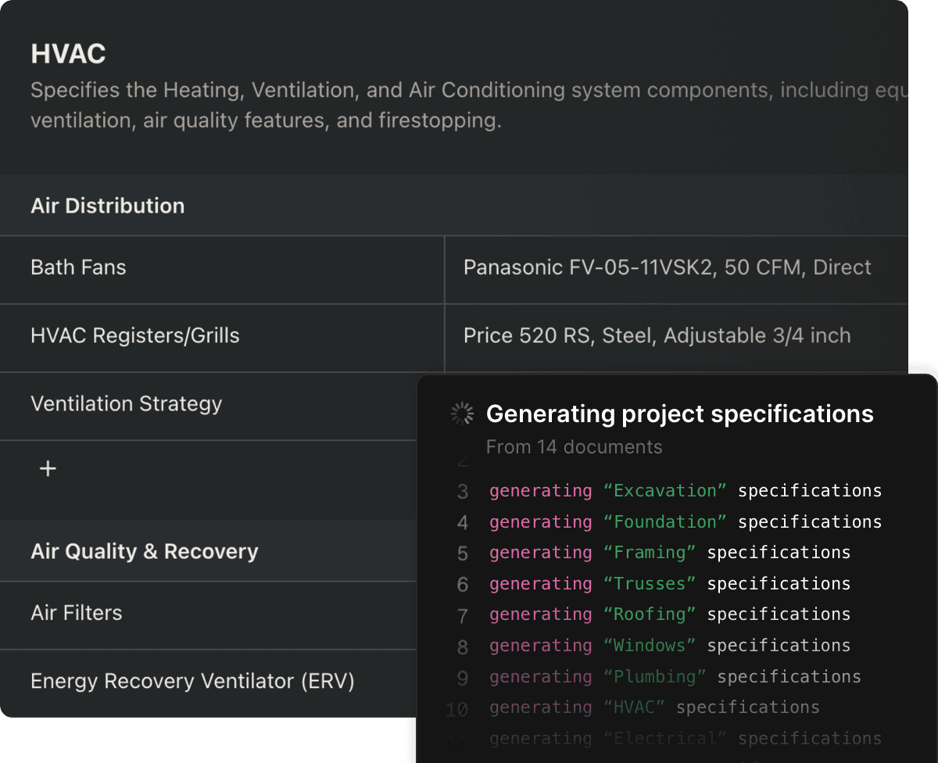
Task: Click the From 14 documents subtitle
Action: (575, 447)
